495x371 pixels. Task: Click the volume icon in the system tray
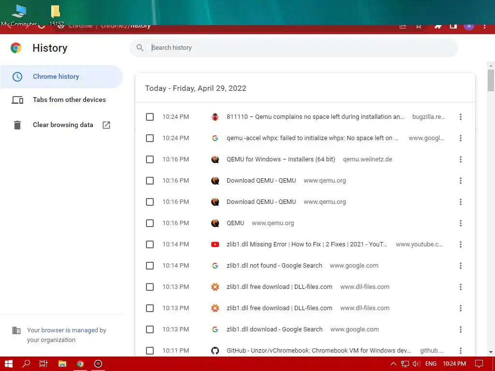point(416,364)
